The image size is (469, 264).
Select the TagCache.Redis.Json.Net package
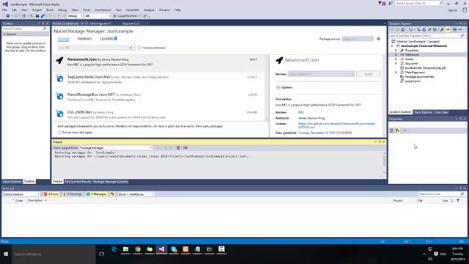(x=158, y=79)
